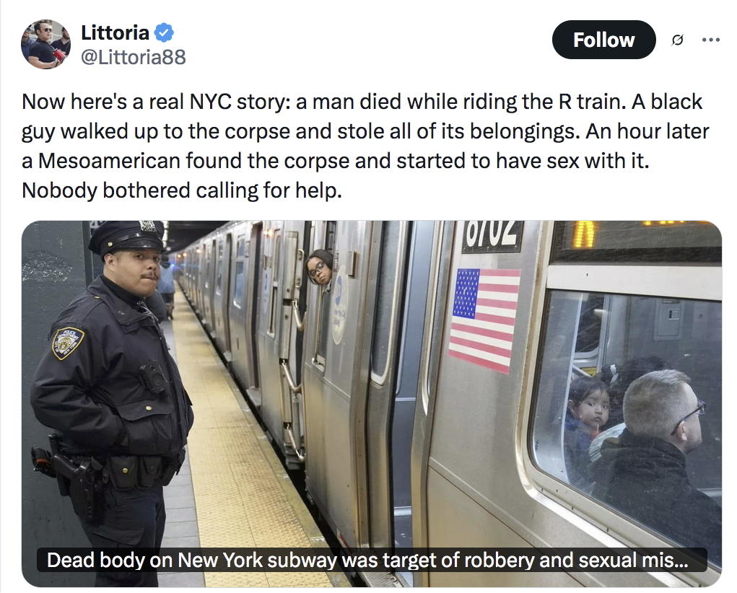Click the conductor leaning out the train window
This screenshot has height=593, width=737.
(320, 268)
